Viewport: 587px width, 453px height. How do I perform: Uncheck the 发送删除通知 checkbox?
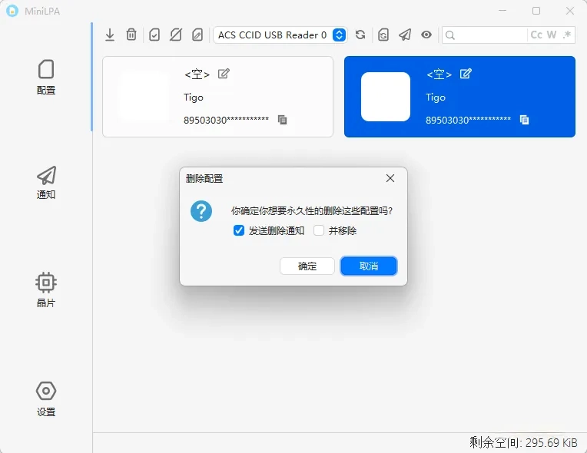(239, 230)
